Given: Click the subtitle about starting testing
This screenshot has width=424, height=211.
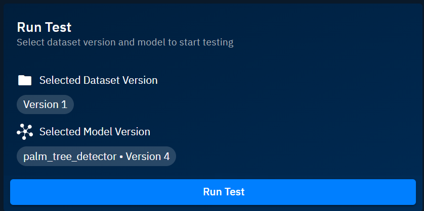Looking at the screenshot, I should pyautogui.click(x=125, y=42).
